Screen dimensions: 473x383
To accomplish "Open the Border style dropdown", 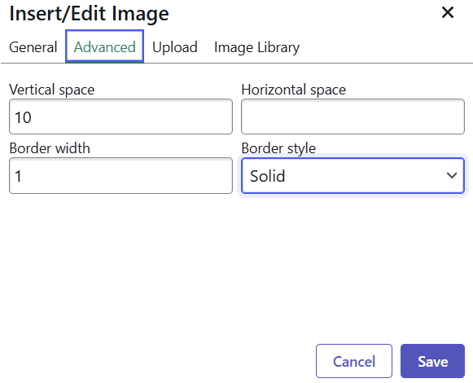I will point(353,175).
